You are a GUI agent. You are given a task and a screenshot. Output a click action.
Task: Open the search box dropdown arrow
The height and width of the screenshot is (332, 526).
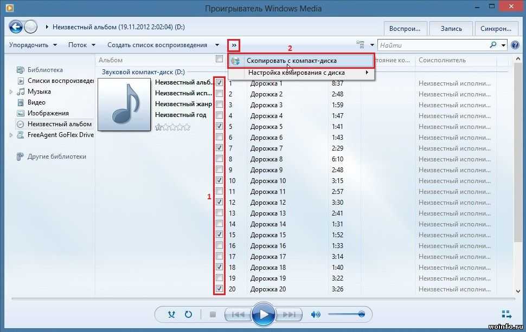504,45
